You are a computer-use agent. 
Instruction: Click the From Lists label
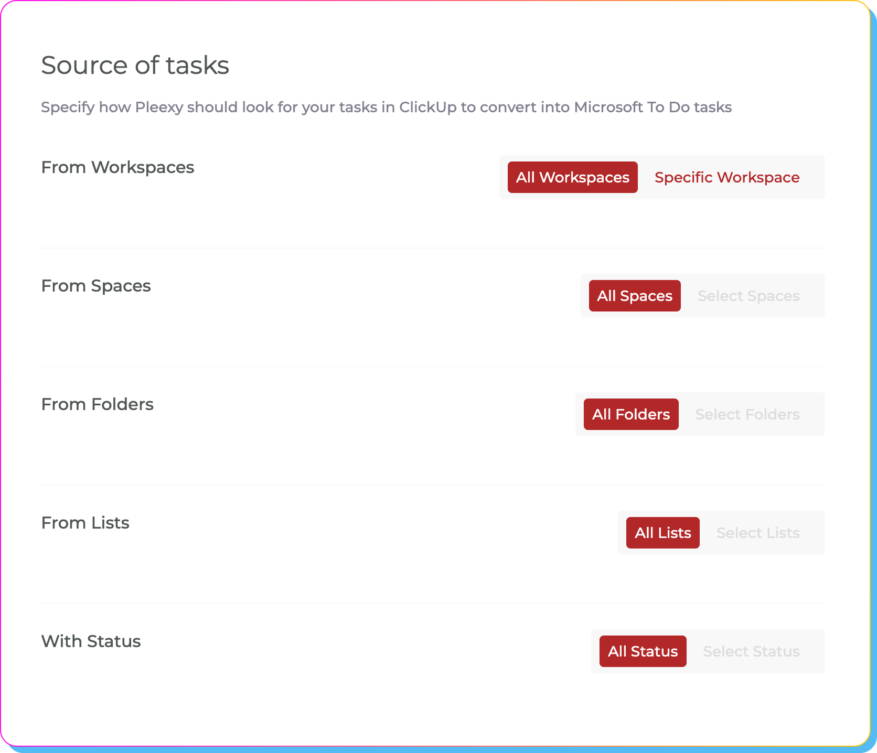[x=85, y=523]
